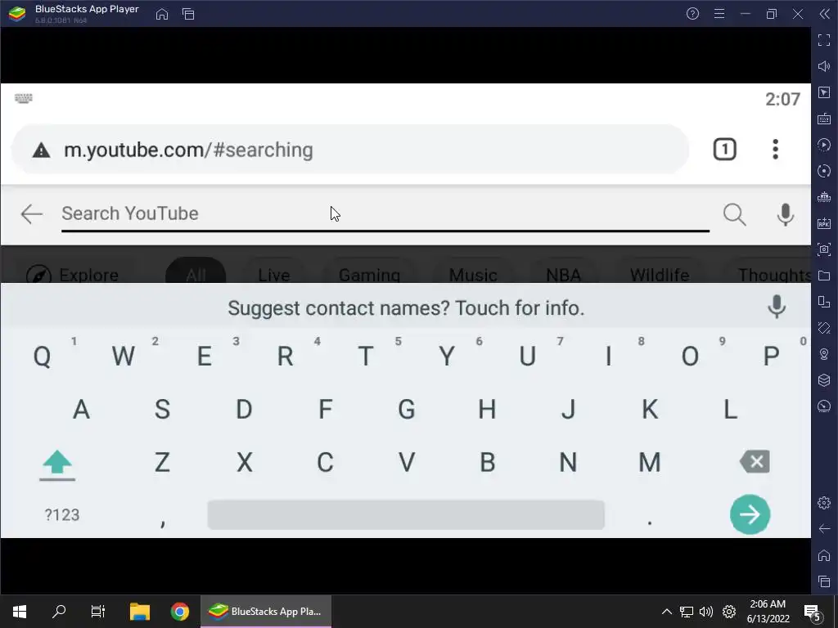This screenshot has height=628, width=838.
Task: Click the taskbar volume icon
Action: (706, 612)
